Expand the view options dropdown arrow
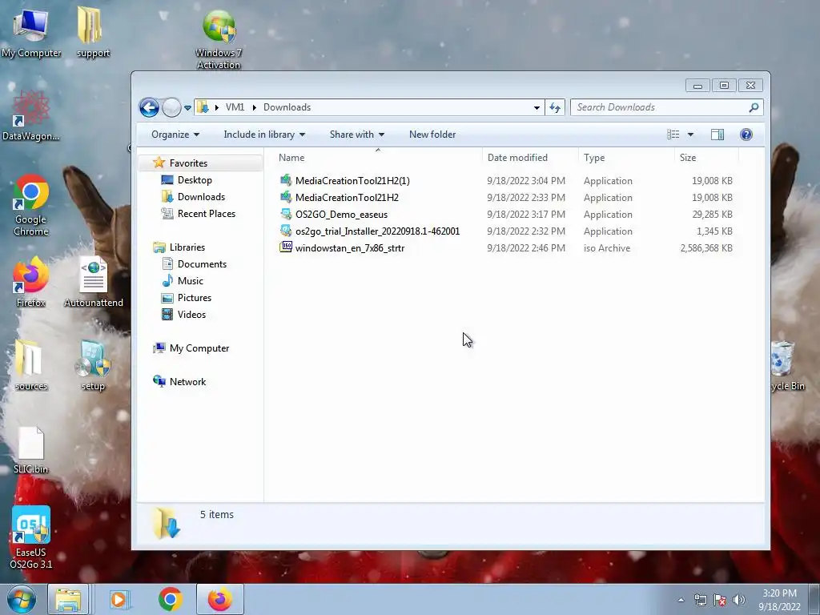The height and width of the screenshot is (615, 820). pos(690,135)
